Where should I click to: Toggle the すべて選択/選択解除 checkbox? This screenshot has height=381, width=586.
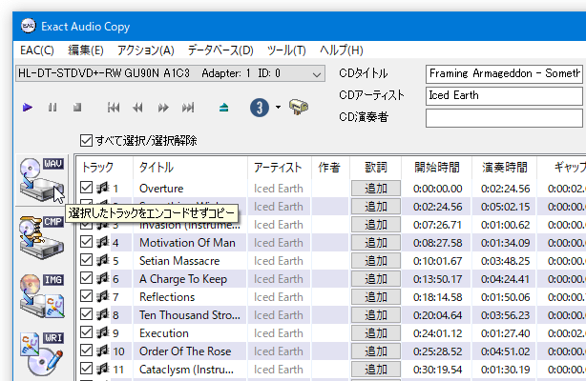(86, 141)
